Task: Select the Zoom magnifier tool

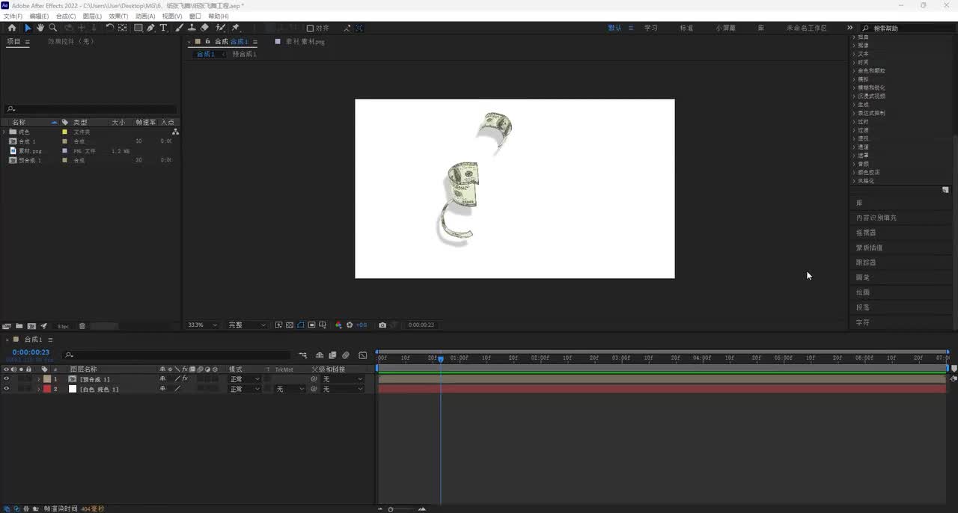Action: click(52, 28)
